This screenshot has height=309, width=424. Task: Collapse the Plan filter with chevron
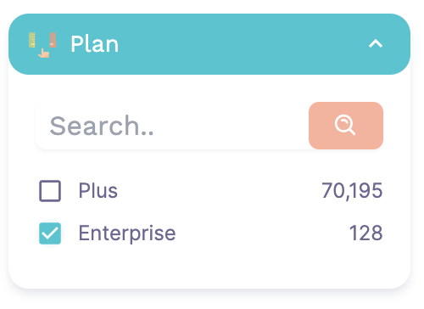tap(376, 44)
